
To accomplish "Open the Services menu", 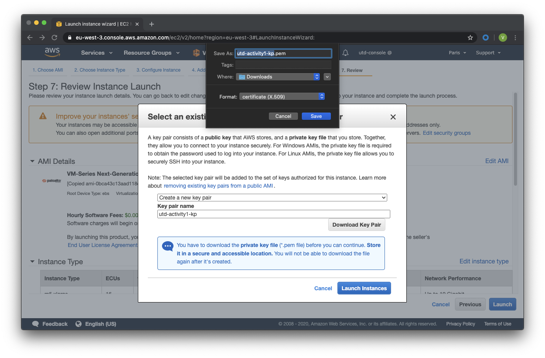I will 97,53.
